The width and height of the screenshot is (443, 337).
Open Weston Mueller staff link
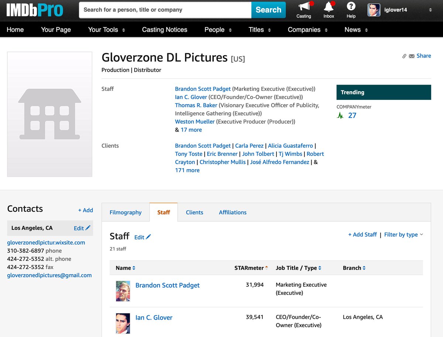coord(195,122)
